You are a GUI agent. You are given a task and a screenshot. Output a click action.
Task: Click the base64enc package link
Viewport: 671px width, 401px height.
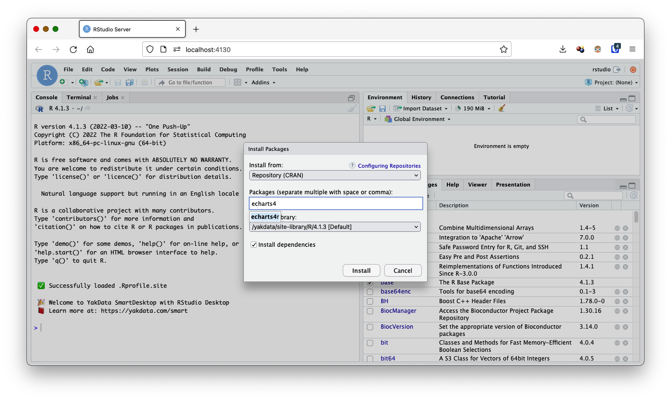click(396, 292)
